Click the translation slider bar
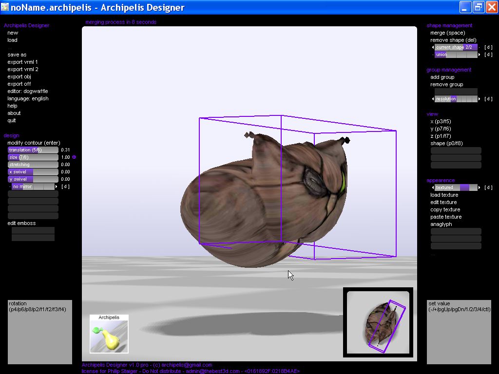Viewport: 499px width, 374px height. coord(33,150)
